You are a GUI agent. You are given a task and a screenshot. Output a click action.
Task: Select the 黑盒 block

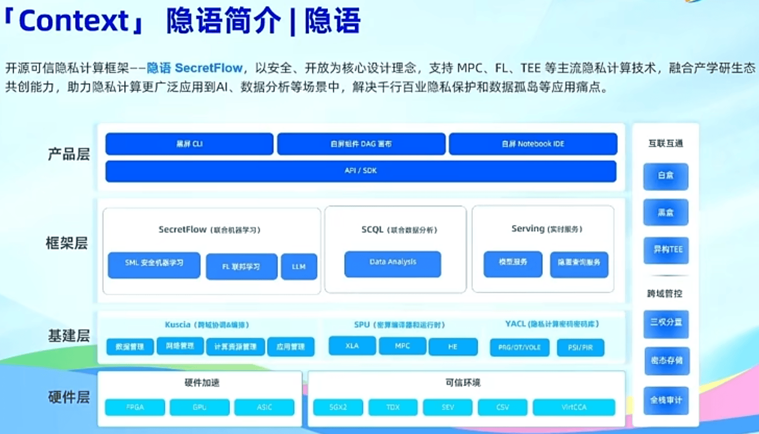(x=666, y=213)
